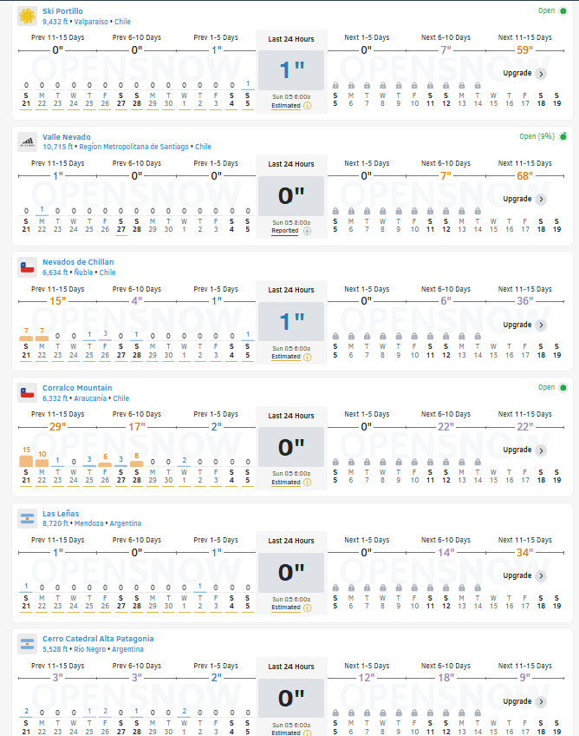Click the Ski Portillo sun logo icon
Viewport: 579px width, 736px height.
[x=27, y=16]
